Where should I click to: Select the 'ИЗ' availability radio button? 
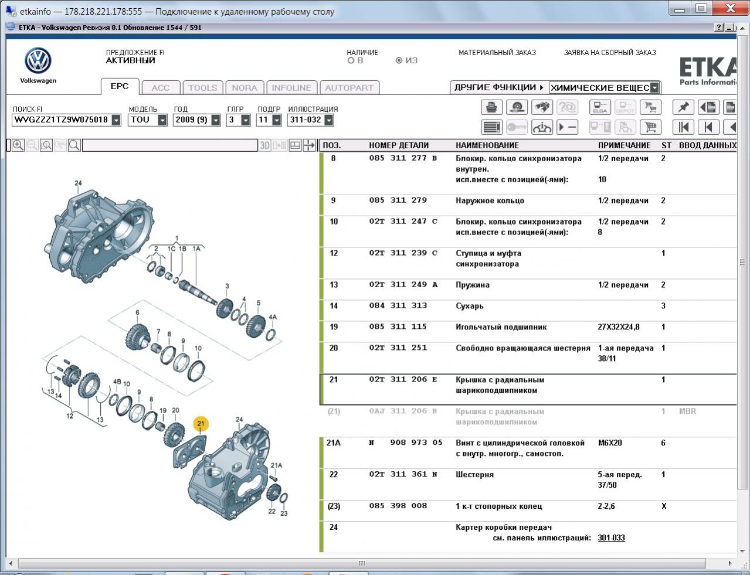click(x=399, y=60)
